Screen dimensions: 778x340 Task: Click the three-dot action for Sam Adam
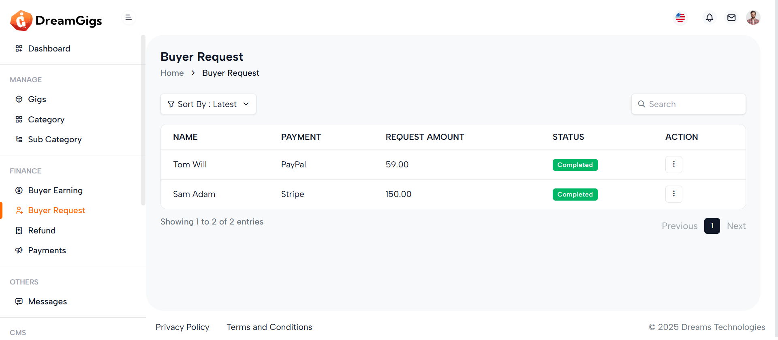[673, 194]
